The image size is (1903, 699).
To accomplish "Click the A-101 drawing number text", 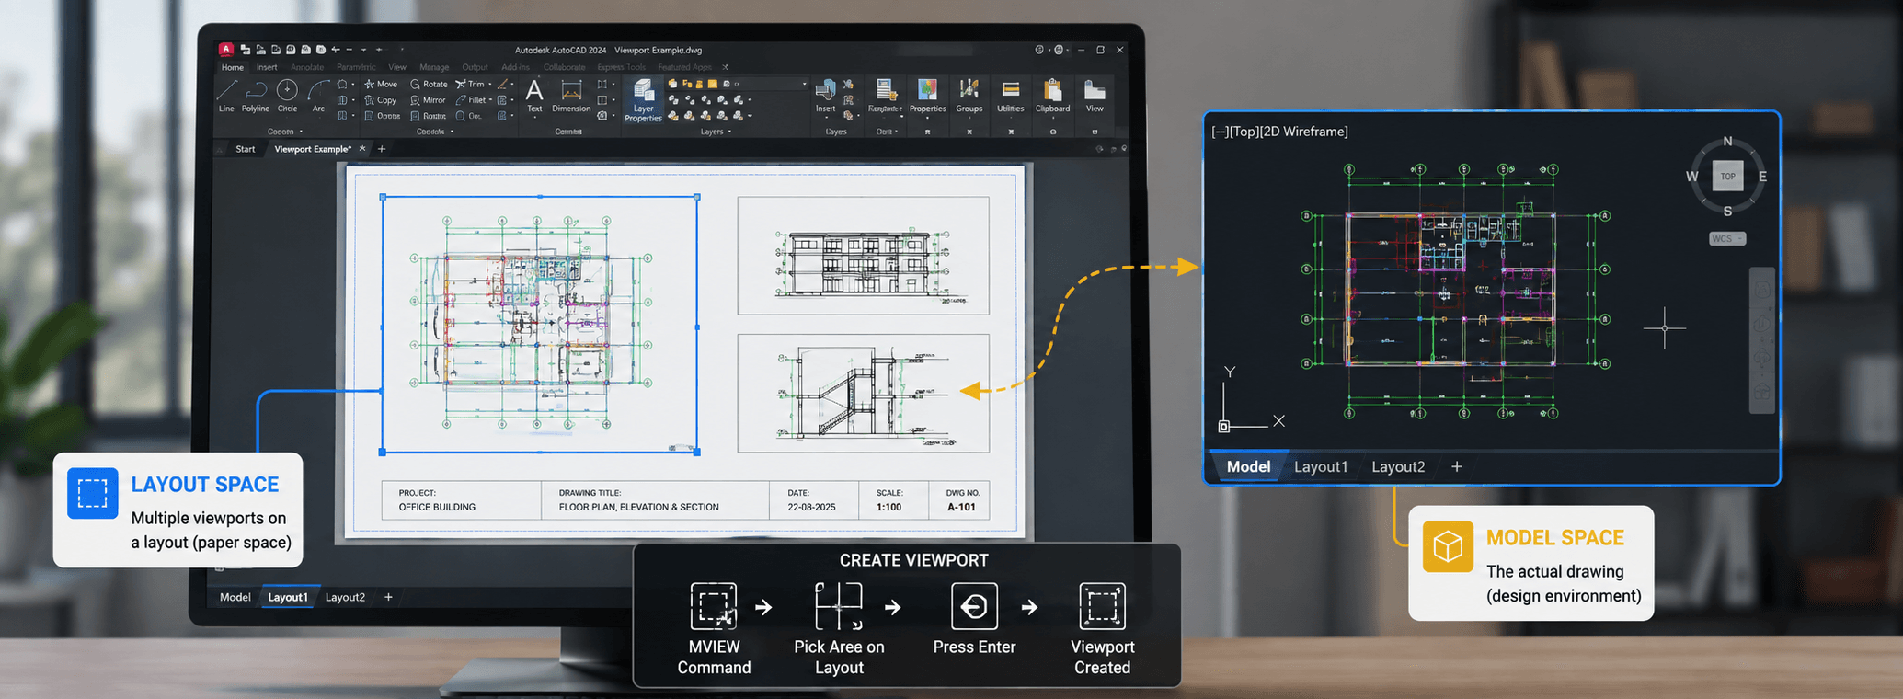I will (x=961, y=507).
